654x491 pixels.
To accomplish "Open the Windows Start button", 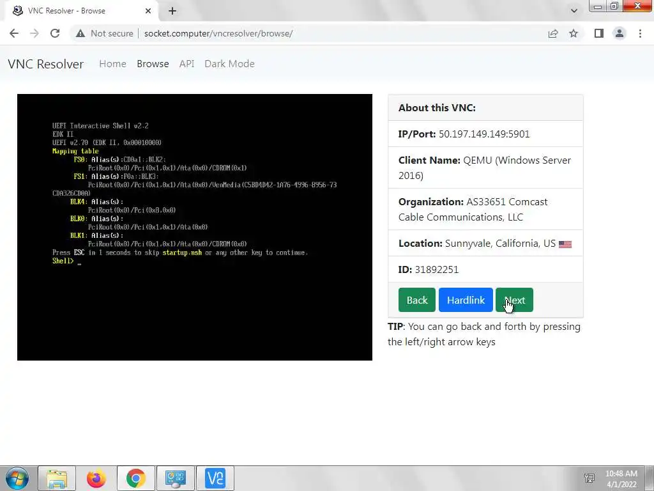I will [17, 478].
